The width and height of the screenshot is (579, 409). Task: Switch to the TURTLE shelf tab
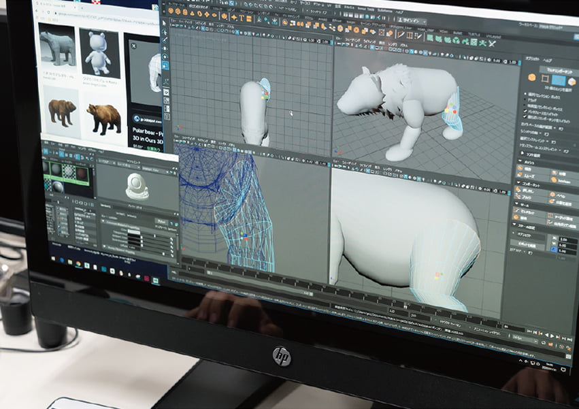pos(474,35)
